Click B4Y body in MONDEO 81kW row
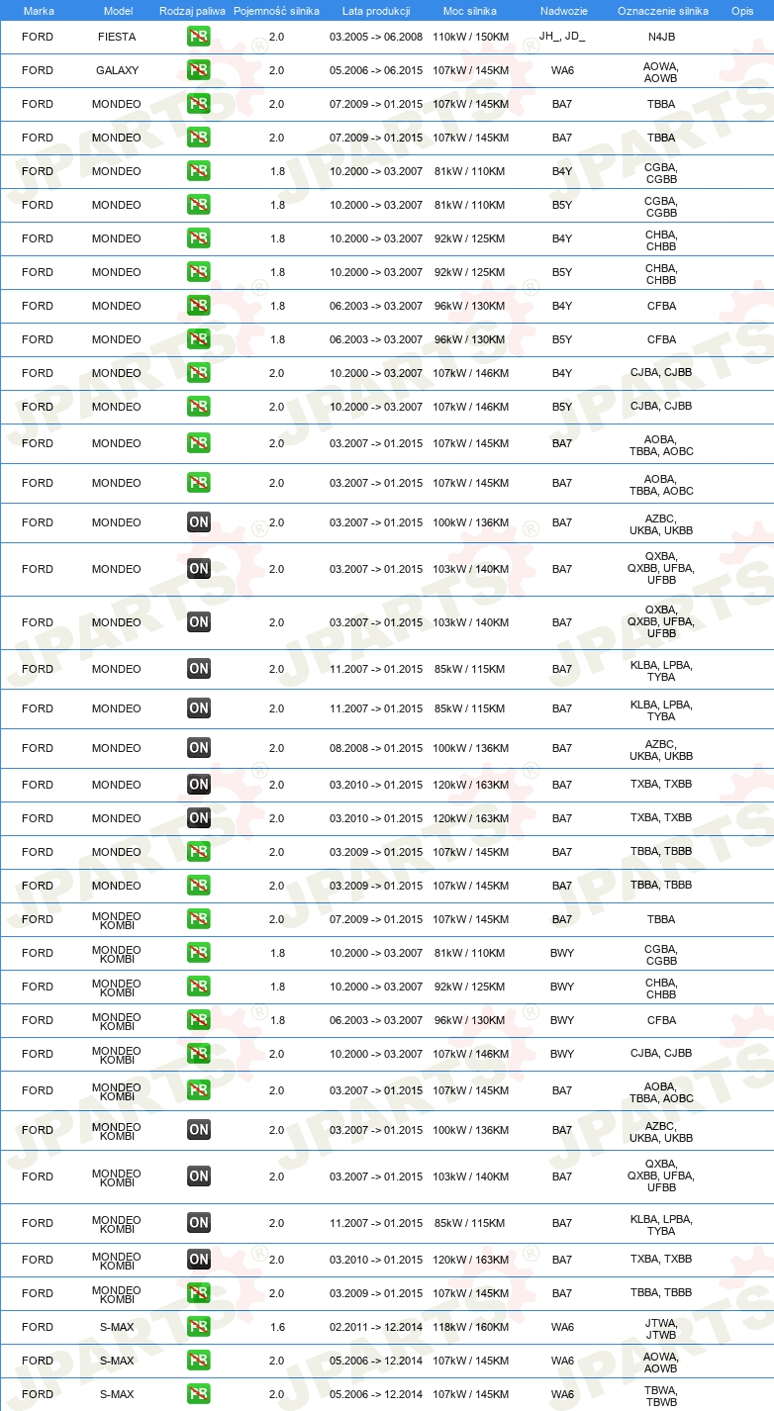 (562, 171)
